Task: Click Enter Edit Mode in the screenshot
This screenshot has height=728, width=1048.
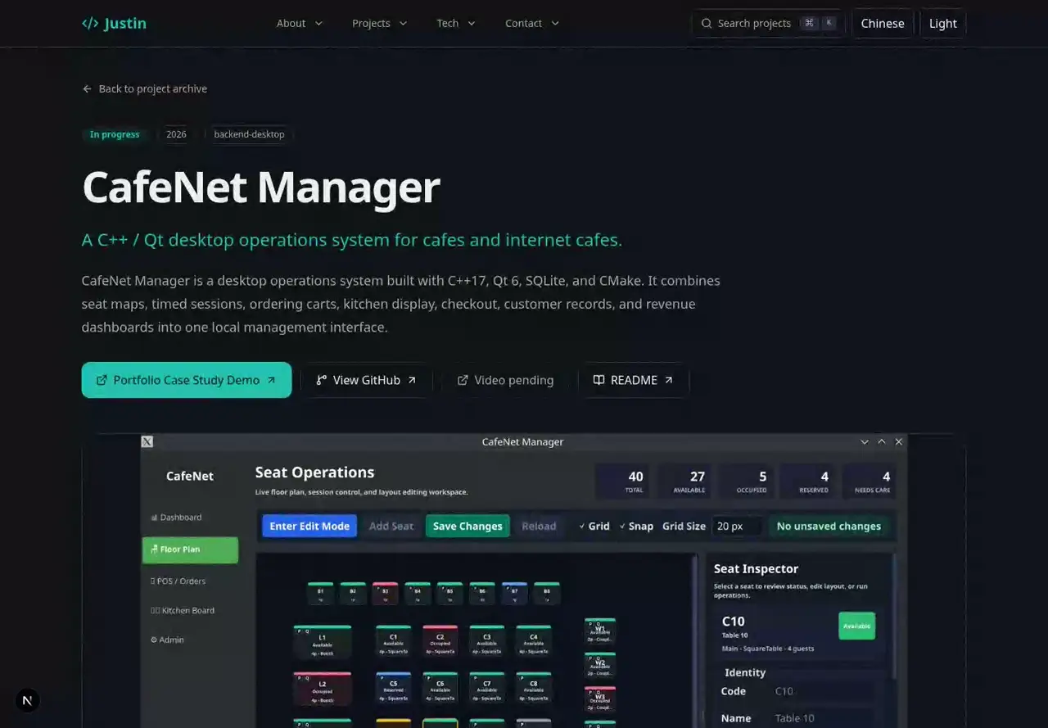Action: point(309,526)
